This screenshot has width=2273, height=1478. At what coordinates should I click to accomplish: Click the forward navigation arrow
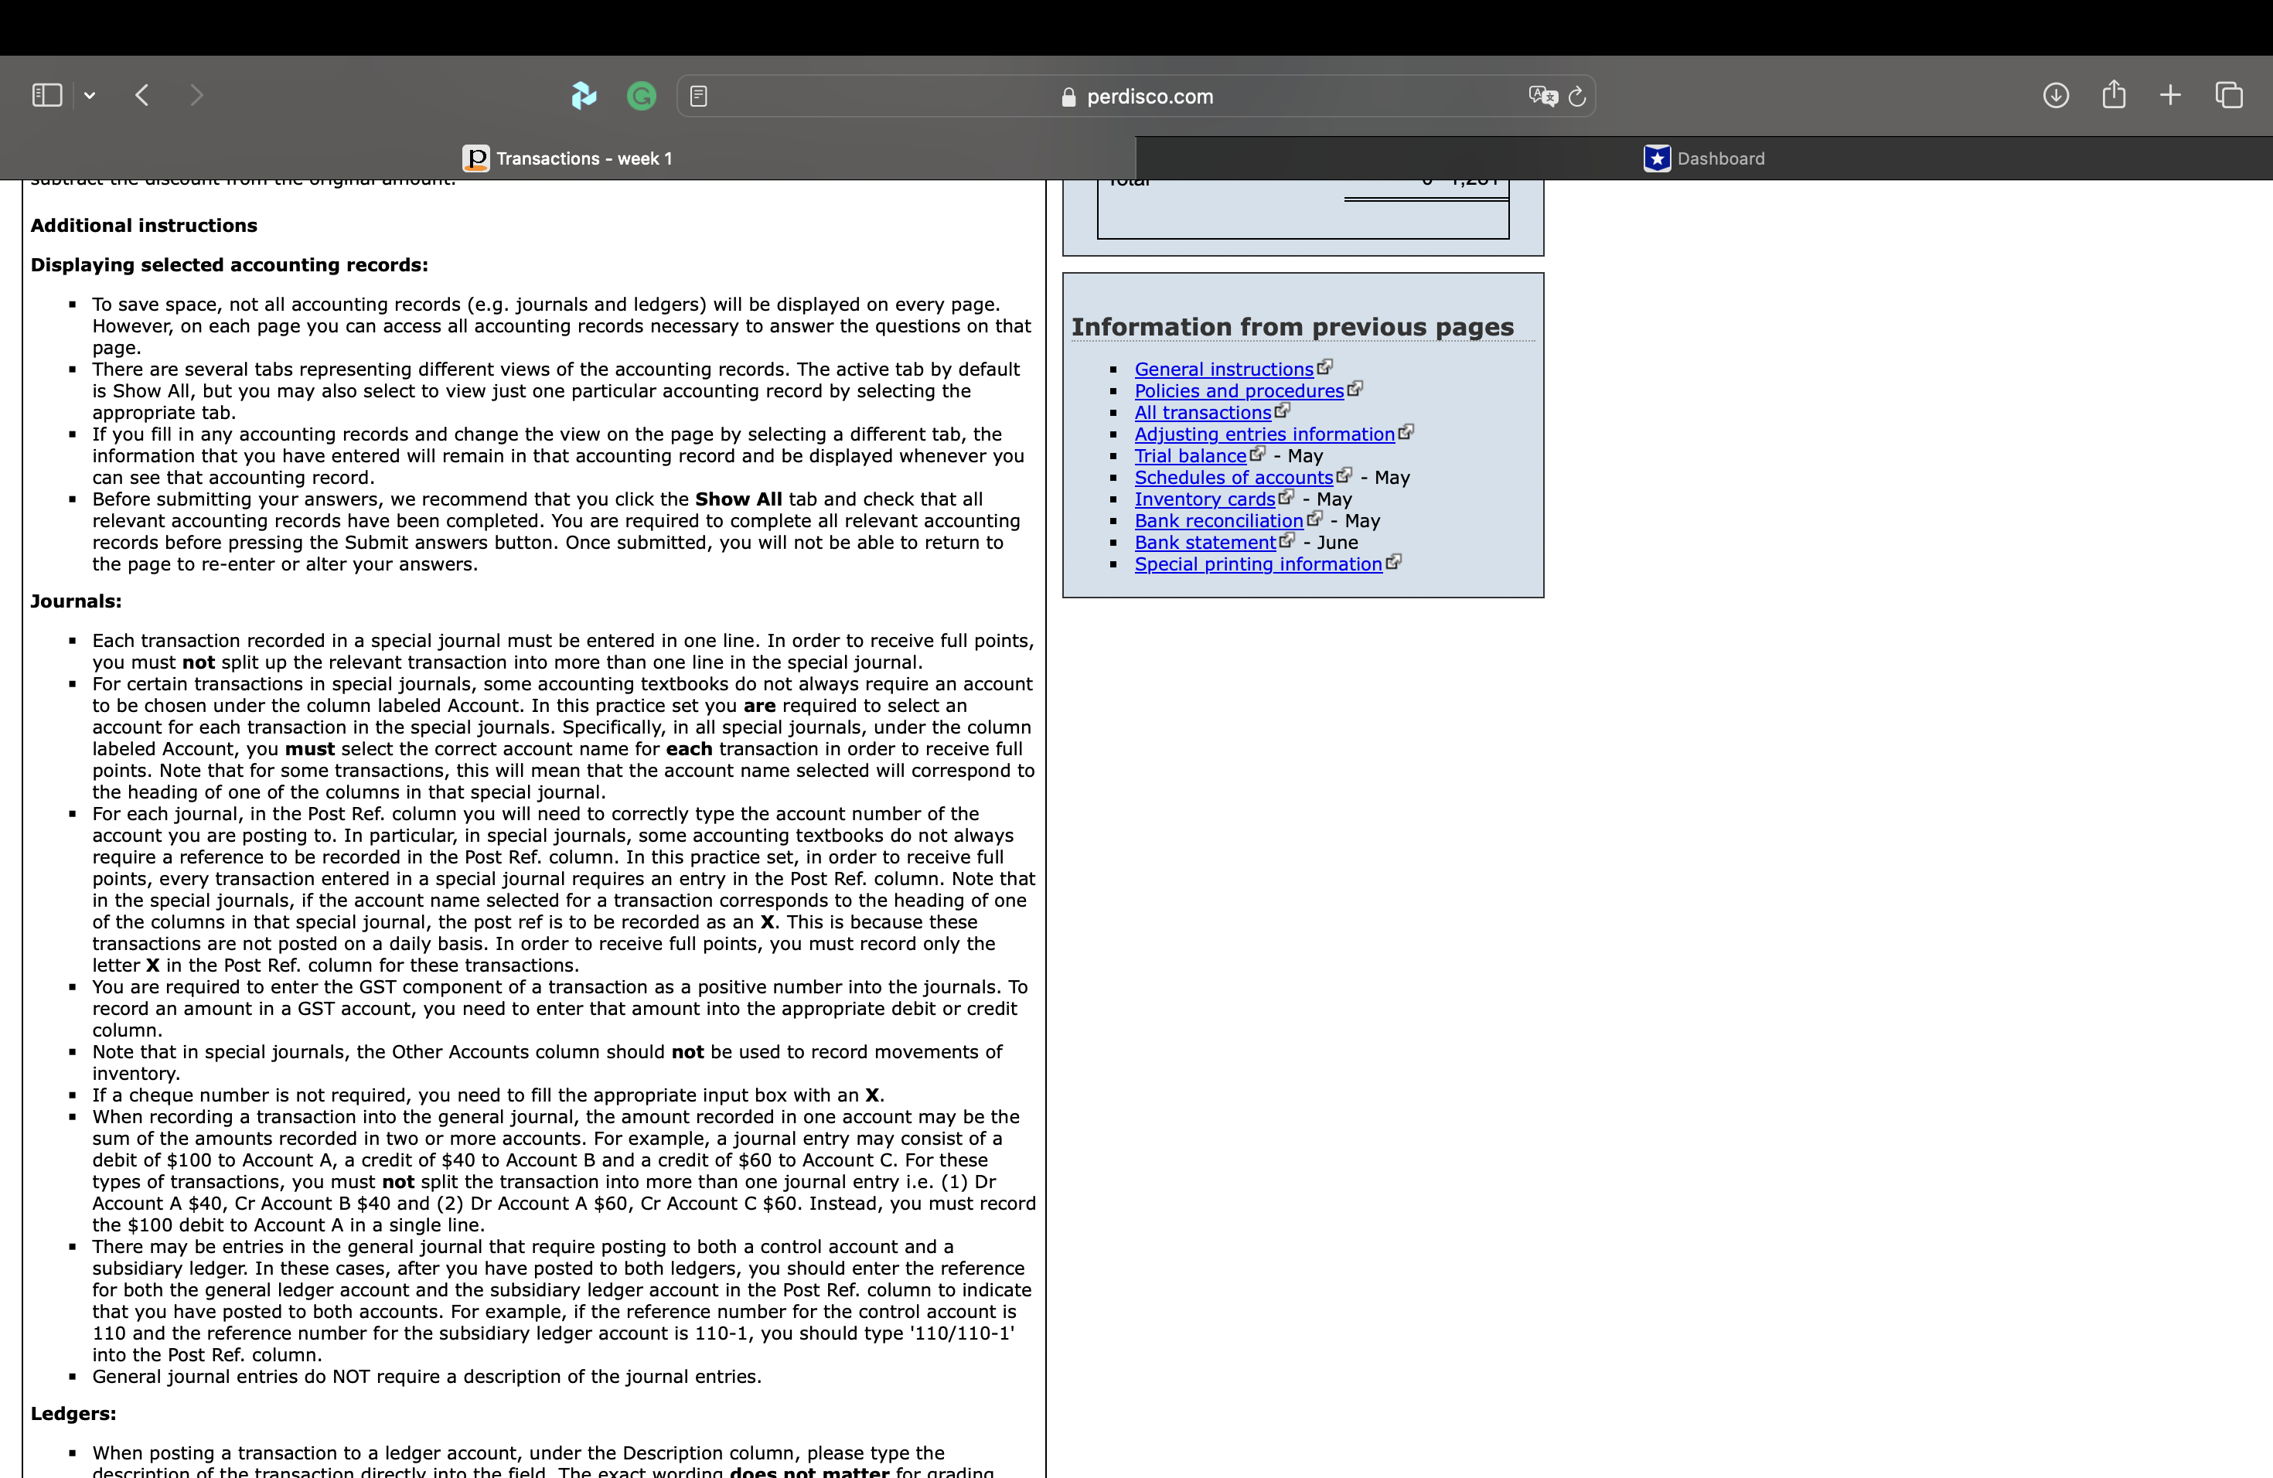point(196,96)
